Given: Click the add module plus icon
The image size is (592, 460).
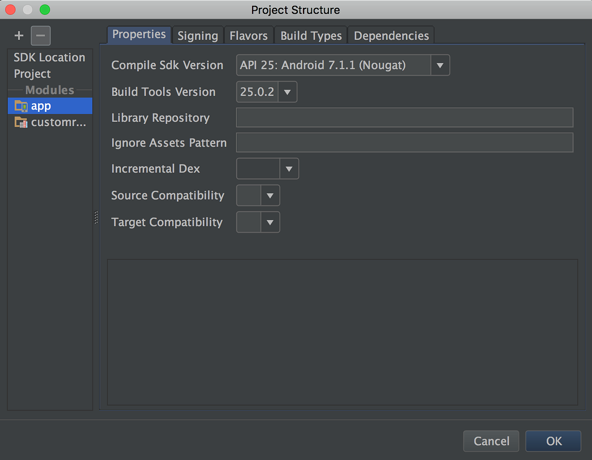Looking at the screenshot, I should click(18, 35).
